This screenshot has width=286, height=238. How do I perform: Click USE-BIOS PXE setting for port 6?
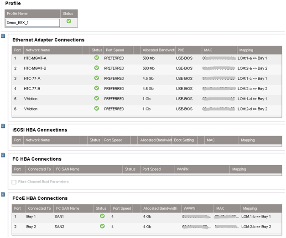[x=184, y=109]
